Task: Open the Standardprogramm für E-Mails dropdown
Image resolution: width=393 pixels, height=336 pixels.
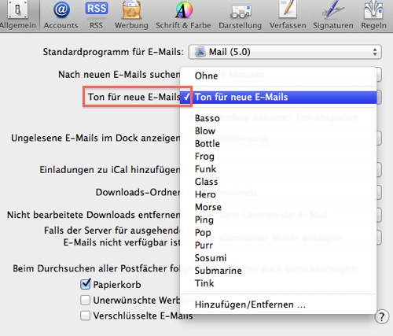Action: pyautogui.click(x=285, y=52)
